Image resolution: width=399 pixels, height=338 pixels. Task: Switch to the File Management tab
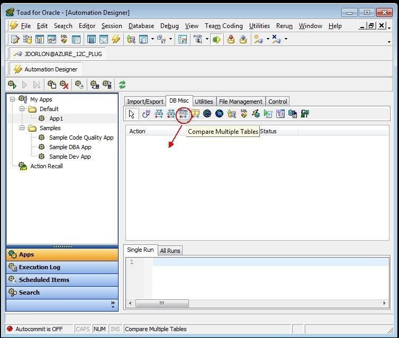point(240,102)
